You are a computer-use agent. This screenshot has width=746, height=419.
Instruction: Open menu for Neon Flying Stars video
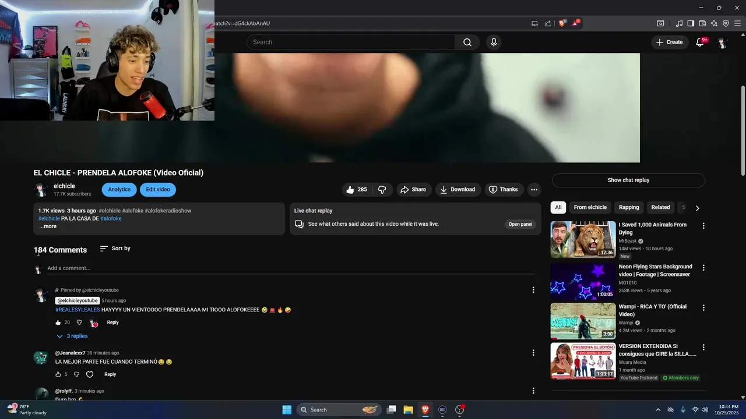[703, 268]
